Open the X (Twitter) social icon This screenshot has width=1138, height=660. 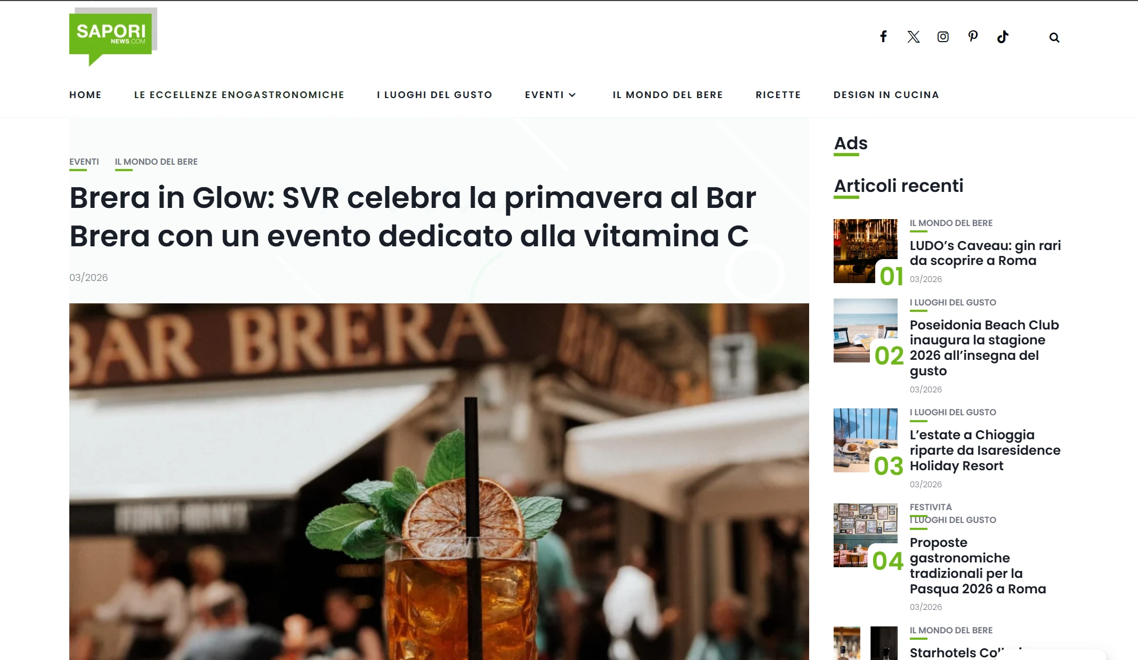click(913, 37)
